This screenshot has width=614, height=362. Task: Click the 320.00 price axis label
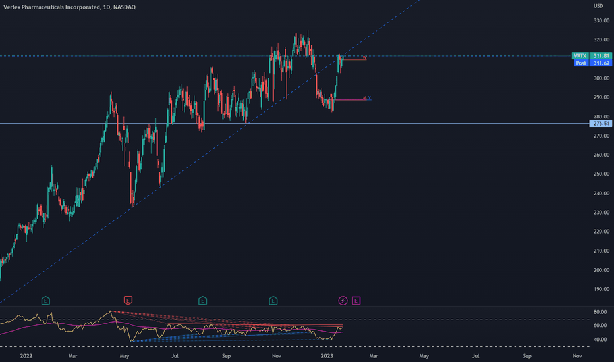click(601, 39)
